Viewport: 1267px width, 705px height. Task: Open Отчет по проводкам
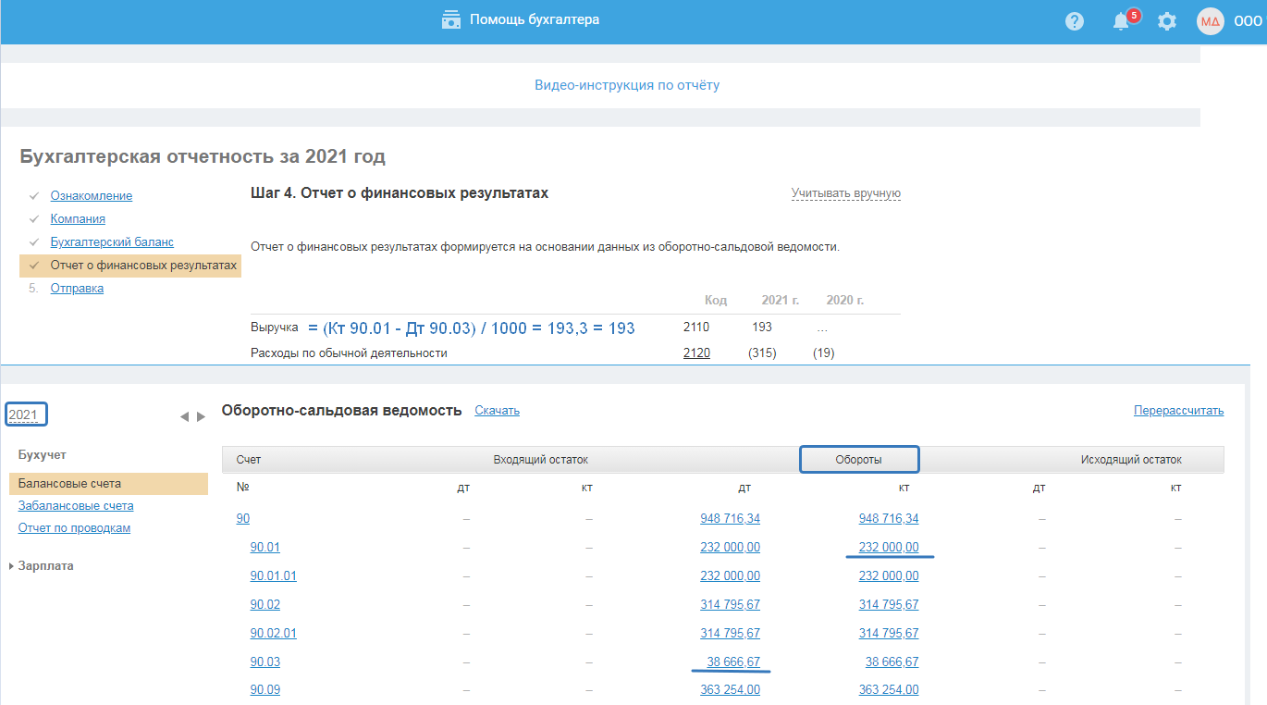pos(74,528)
